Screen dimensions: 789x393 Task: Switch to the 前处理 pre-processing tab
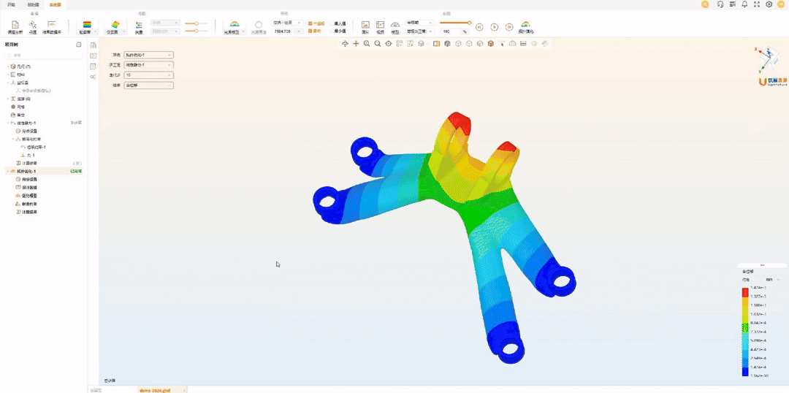point(33,4)
